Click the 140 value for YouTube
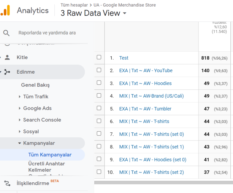233x193 pixels. pyautogui.click(x=205, y=71)
